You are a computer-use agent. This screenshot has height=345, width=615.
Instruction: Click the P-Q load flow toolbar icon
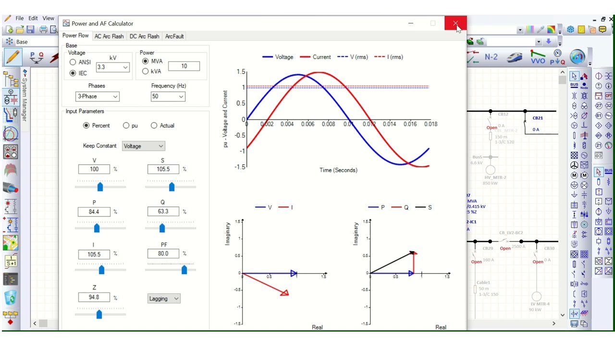[x=37, y=57]
